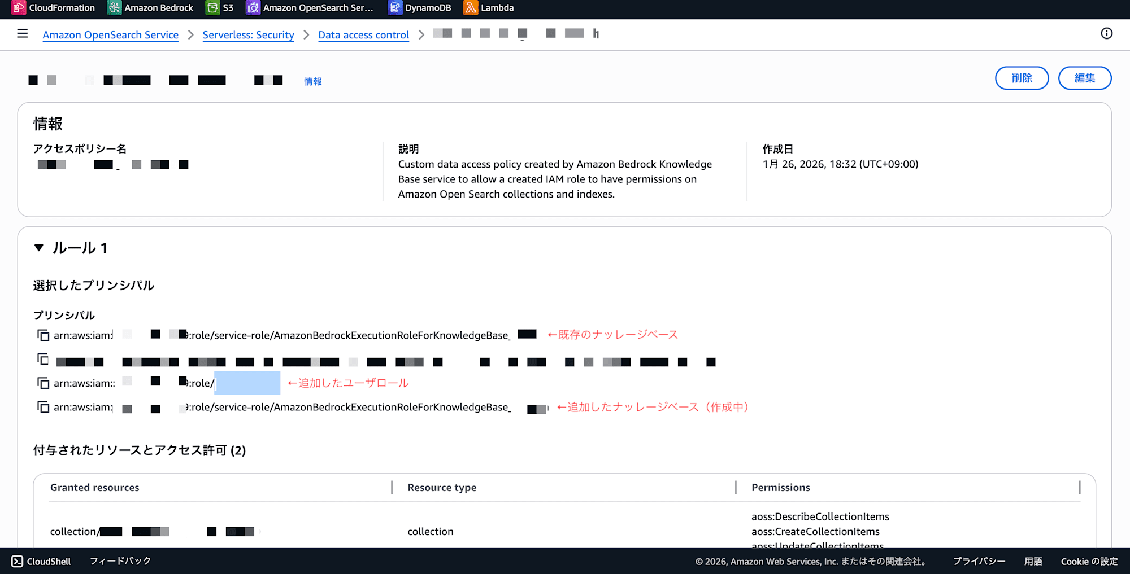Open the hamburger navigation menu

point(23,34)
